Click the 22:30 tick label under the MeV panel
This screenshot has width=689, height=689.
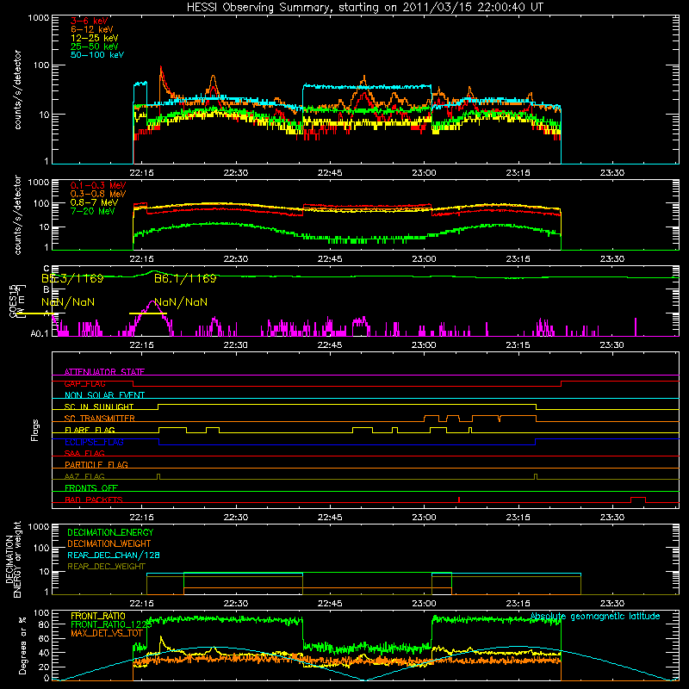click(x=236, y=259)
